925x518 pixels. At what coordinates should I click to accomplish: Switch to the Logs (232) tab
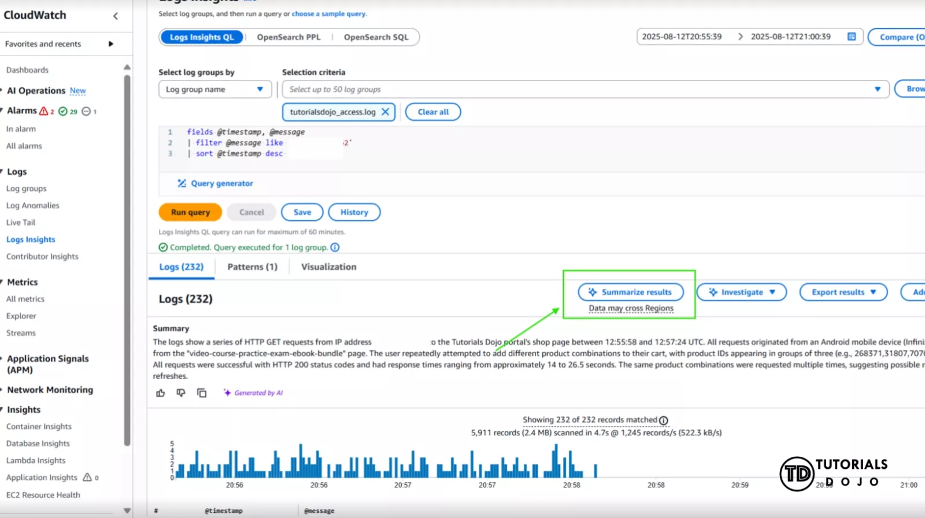[x=182, y=267]
